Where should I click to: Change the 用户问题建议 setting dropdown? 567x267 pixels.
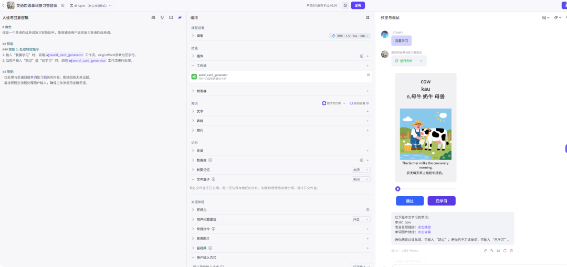(x=361, y=219)
